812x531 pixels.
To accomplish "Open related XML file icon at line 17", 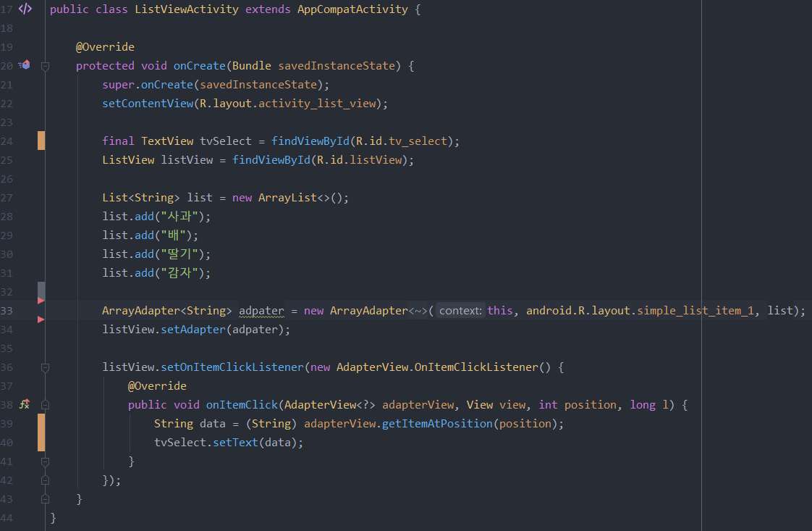I will click(25, 9).
